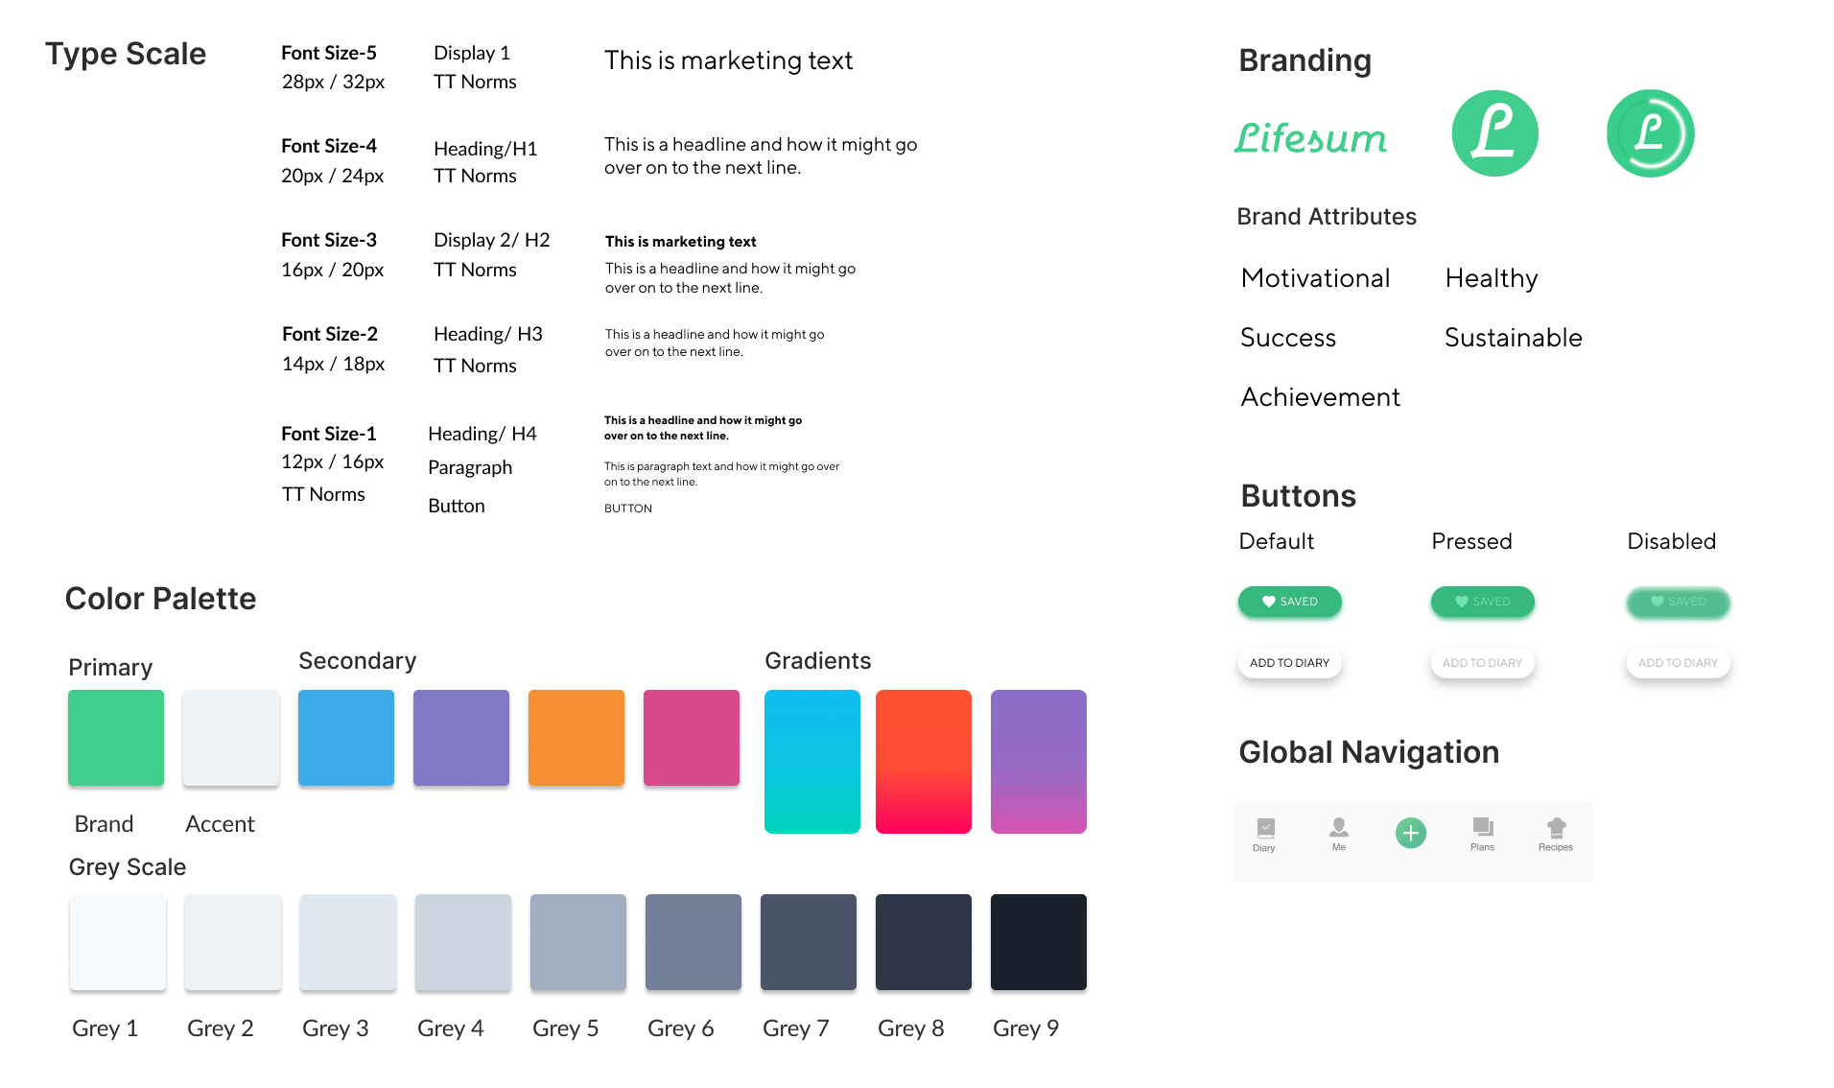Pick the green Brand color swatch

point(116,738)
